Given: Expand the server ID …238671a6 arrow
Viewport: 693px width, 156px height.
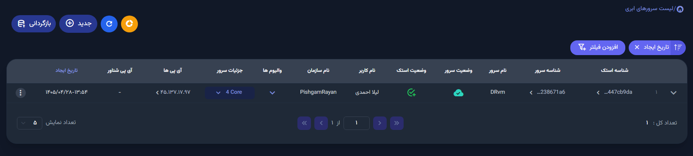Looking at the screenshot, I should tap(531, 93).
